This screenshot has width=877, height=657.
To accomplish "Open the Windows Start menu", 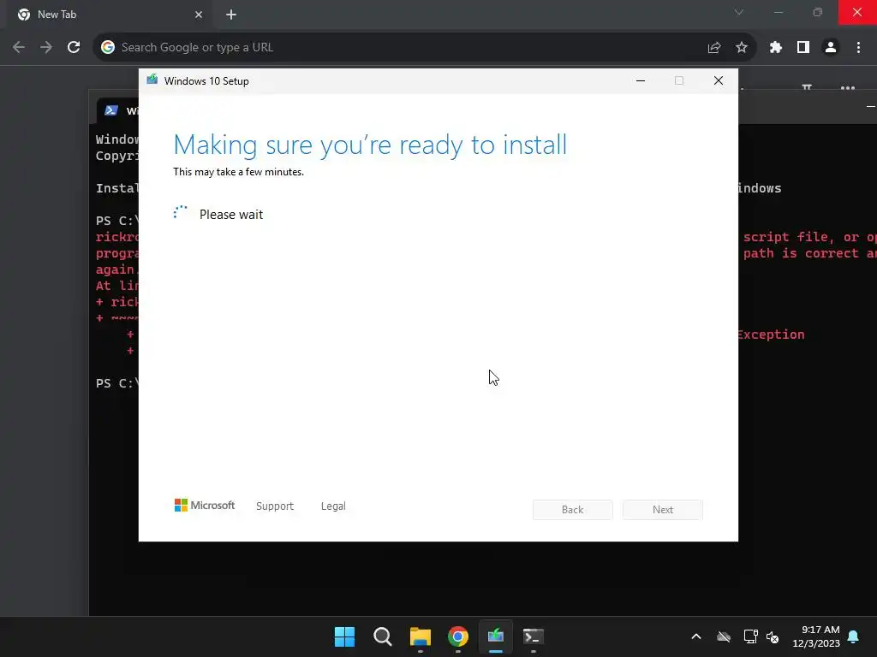I will 344,636.
